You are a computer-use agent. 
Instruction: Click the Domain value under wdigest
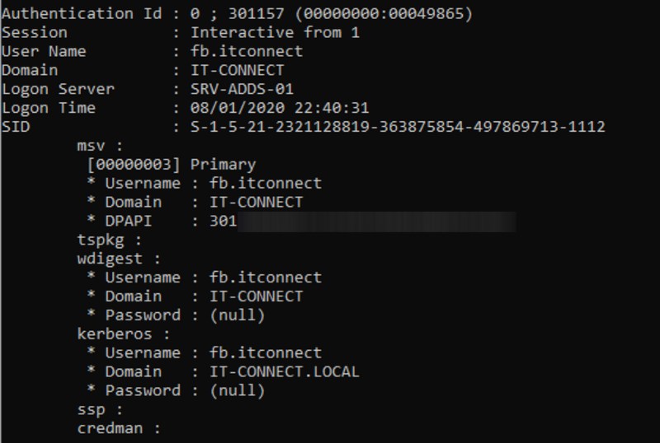(256, 296)
